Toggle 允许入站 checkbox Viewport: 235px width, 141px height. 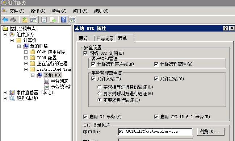(93, 79)
